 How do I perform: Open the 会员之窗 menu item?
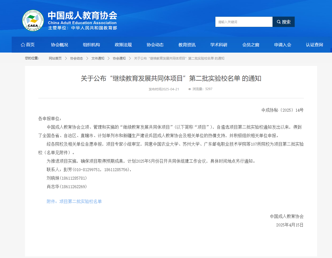251,45
